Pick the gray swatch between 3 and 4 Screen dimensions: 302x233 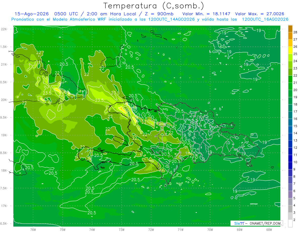tap(290, 209)
